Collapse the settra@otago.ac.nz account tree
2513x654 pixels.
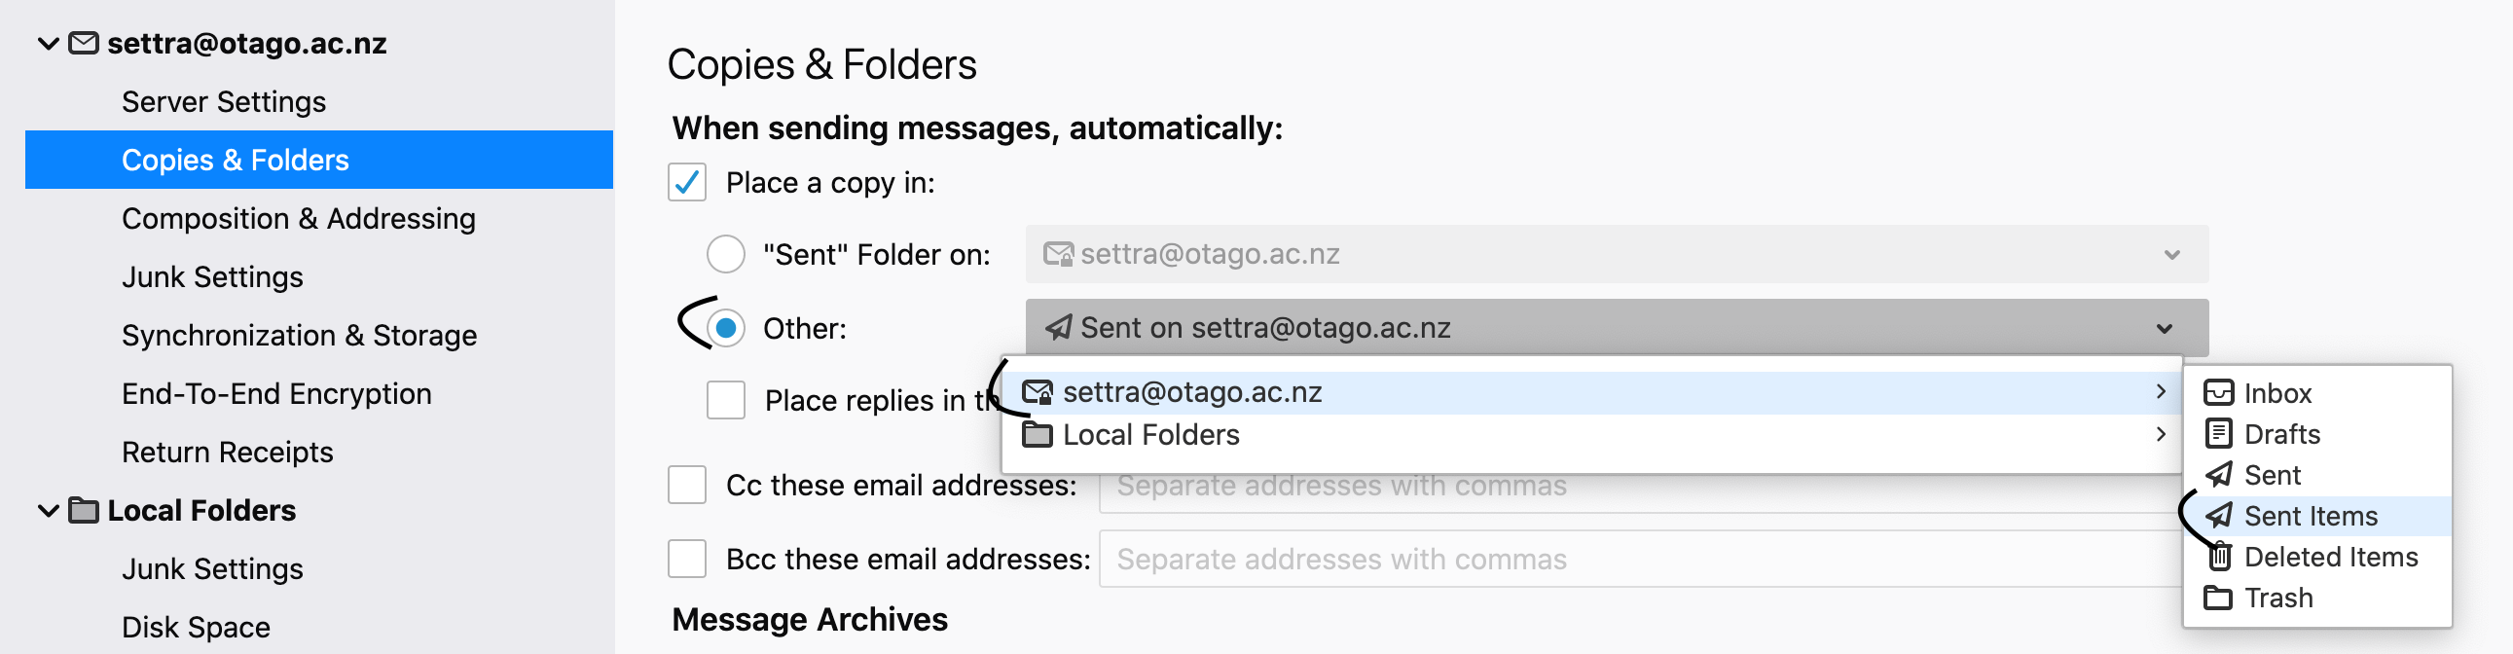click(48, 43)
